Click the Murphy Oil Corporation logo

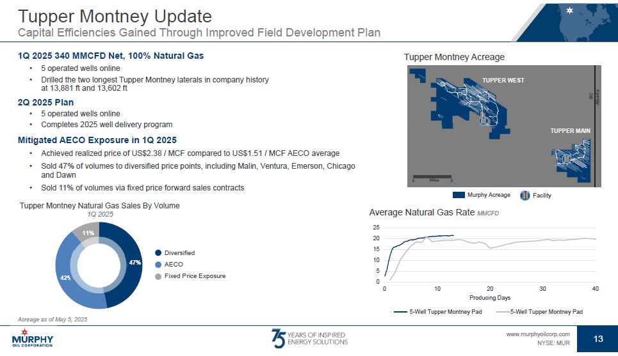pos(32,338)
